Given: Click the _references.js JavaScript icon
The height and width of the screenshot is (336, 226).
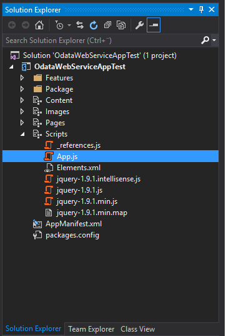Looking at the screenshot, I should 49,145.
